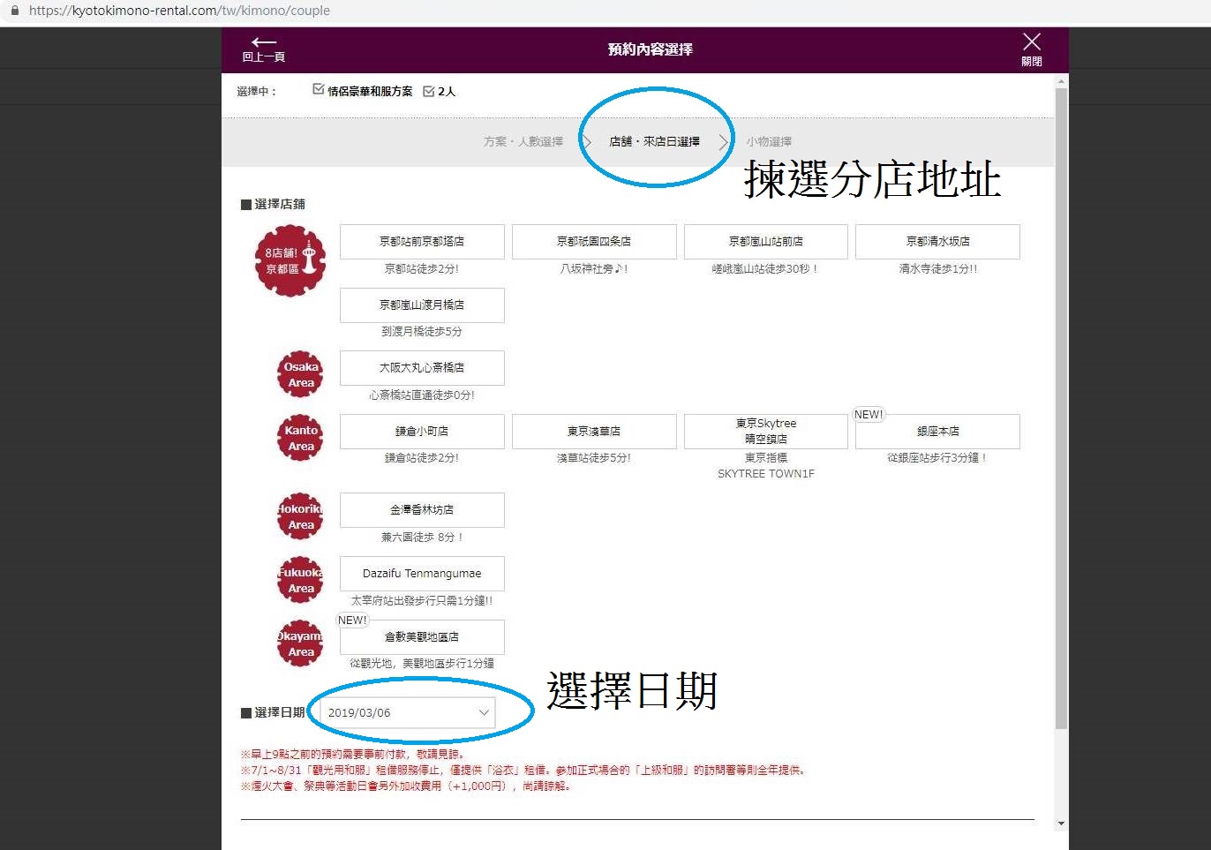Click the scrollbar up arrow

click(1061, 81)
